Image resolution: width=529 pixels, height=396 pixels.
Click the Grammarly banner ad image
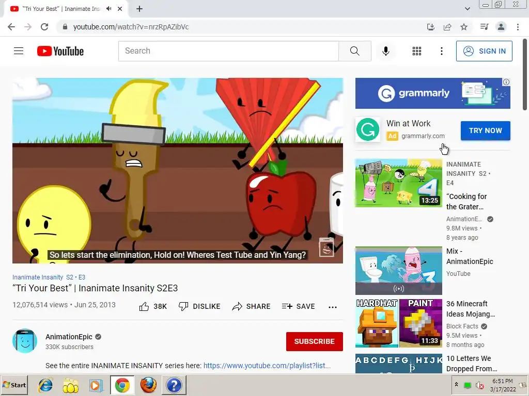point(432,93)
